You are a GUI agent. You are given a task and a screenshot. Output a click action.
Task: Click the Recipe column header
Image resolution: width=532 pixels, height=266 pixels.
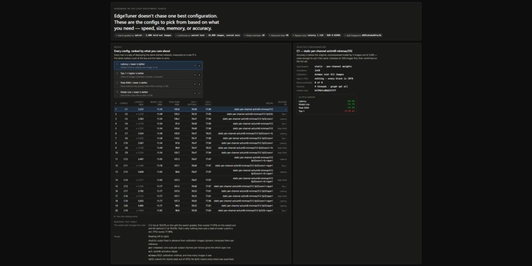coord(269,103)
